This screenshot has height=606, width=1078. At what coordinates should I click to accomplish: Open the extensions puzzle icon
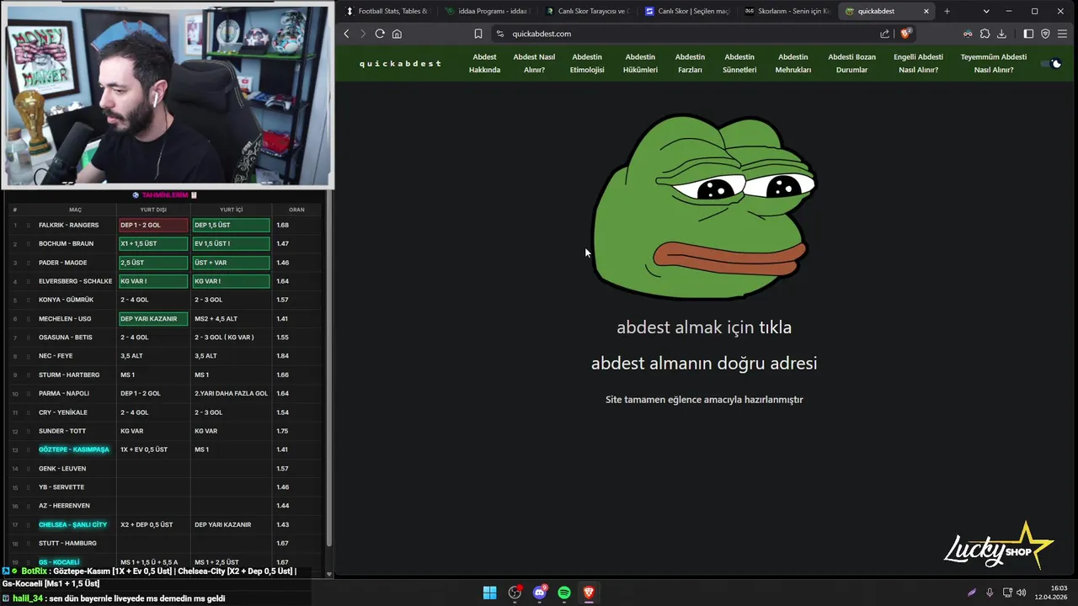[985, 34]
